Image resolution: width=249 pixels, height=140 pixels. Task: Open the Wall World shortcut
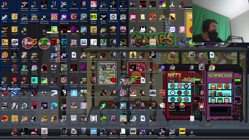coord(182,132)
